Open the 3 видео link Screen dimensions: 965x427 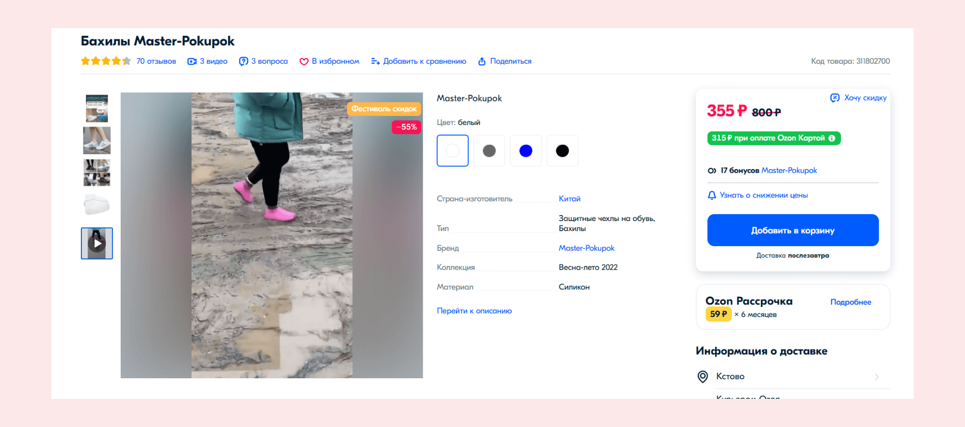point(214,61)
